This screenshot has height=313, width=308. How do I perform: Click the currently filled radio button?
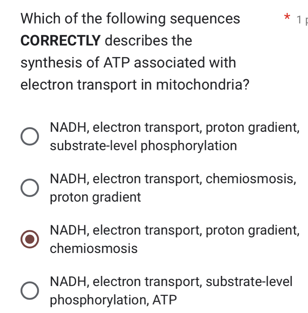coord(30,238)
